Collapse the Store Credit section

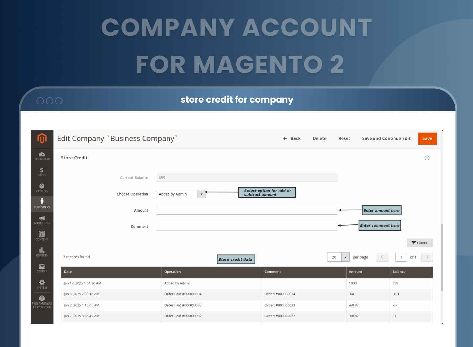(427, 158)
